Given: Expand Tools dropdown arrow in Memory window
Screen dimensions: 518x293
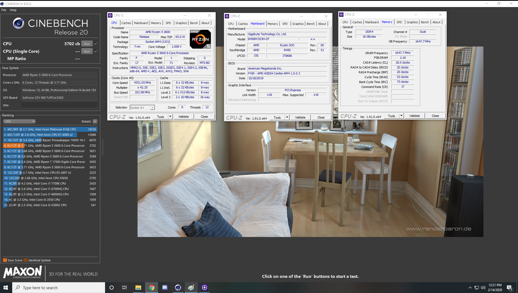Looking at the screenshot, I should 401,116.
